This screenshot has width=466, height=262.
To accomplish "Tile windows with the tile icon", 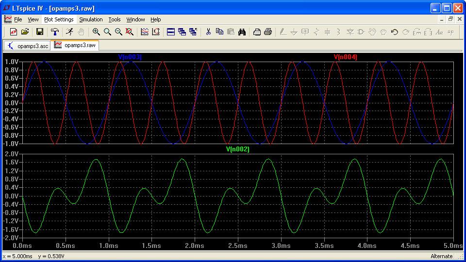I will pos(170,32).
